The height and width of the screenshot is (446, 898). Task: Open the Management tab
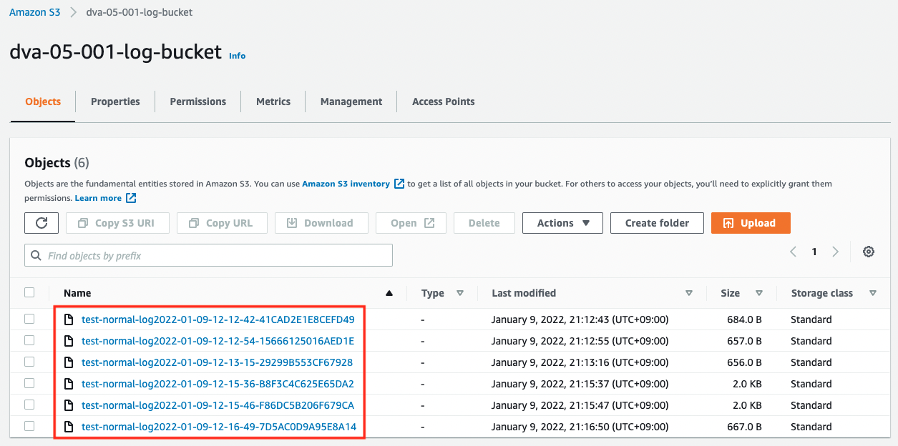(x=351, y=101)
